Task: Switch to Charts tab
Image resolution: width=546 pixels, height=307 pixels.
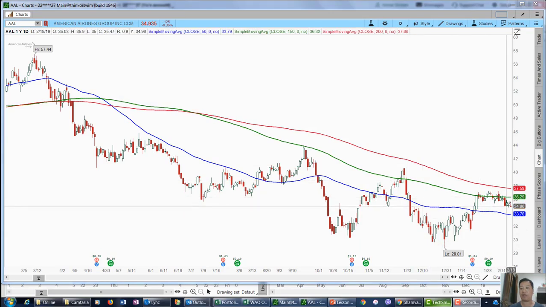Action: point(18,14)
